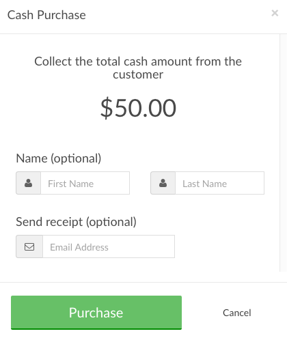
Task: Click the Cash Purchase dialog title
Action: (46, 15)
